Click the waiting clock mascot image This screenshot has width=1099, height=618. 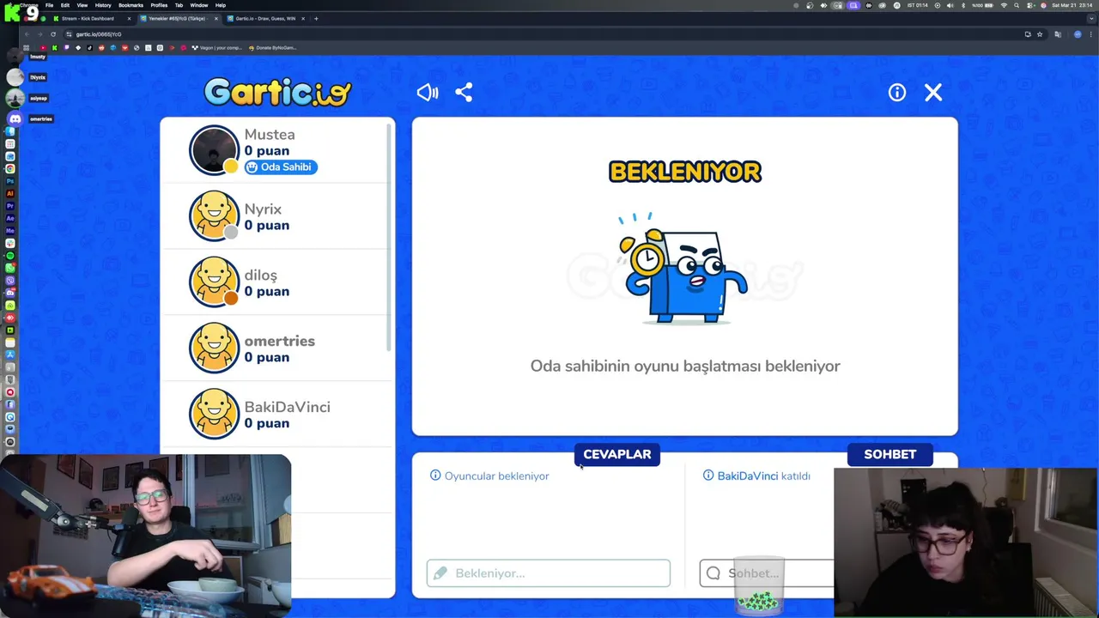[684, 269]
